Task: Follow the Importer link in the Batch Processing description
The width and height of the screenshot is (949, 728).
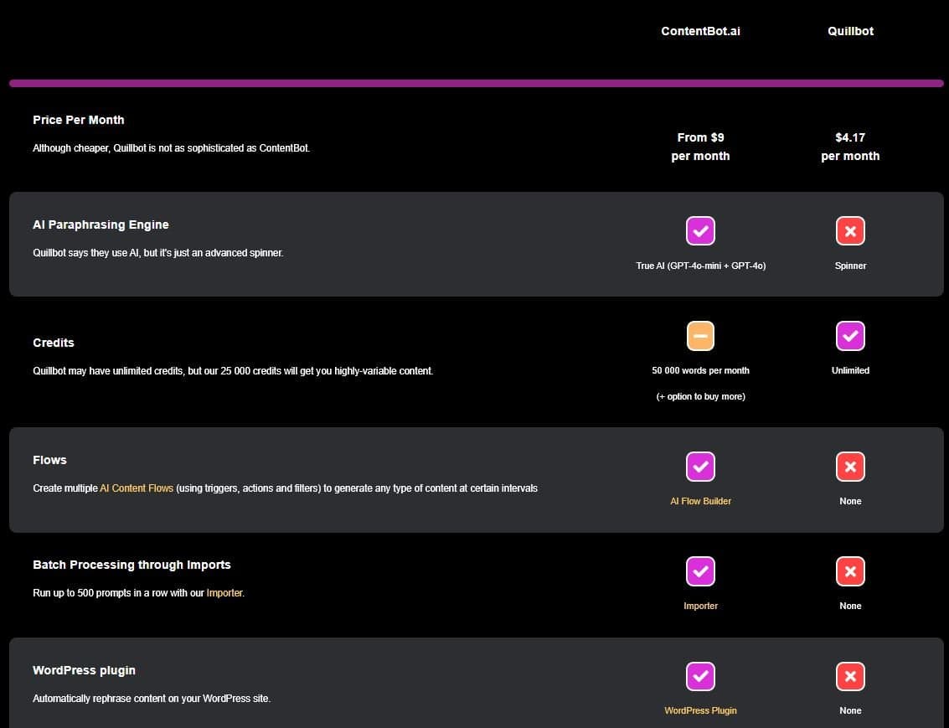Action: point(224,593)
